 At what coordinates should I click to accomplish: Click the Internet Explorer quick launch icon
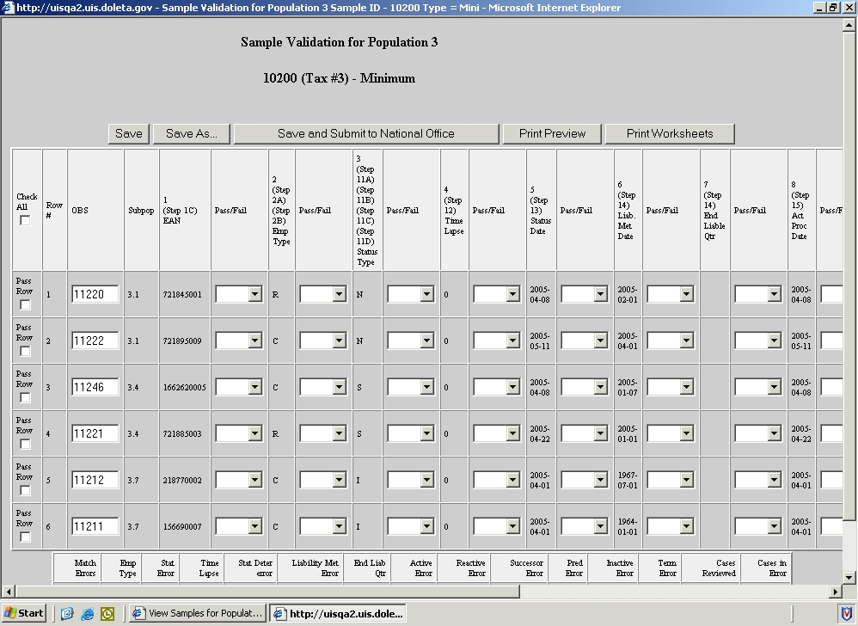[88, 613]
